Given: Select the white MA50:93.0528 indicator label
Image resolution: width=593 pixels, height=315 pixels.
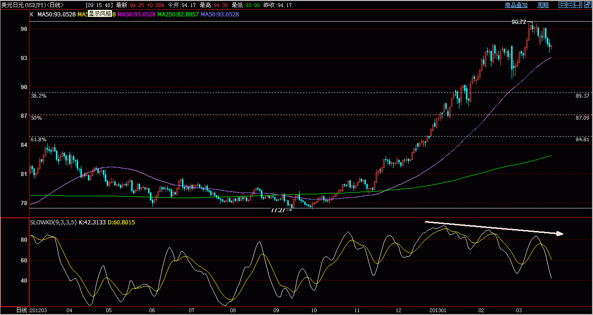Looking at the screenshot, I should tap(55, 15).
